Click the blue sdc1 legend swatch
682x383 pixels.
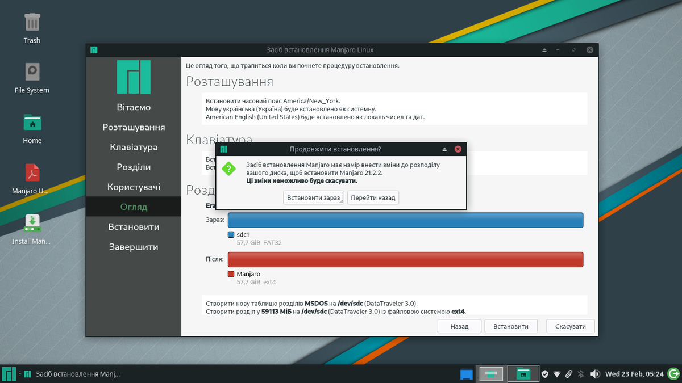[231, 234]
